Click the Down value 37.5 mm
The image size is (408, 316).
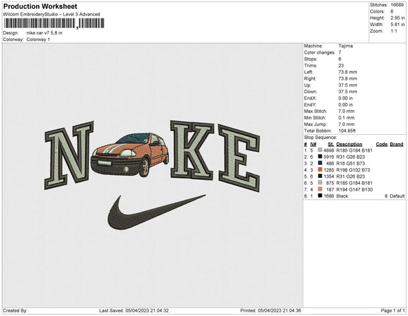point(348,91)
